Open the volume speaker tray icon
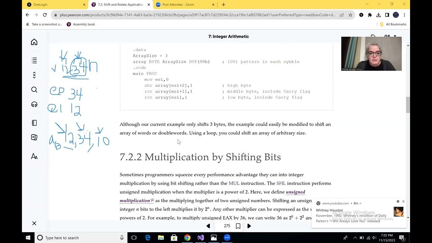This screenshot has width=432, height=243. 374,238
